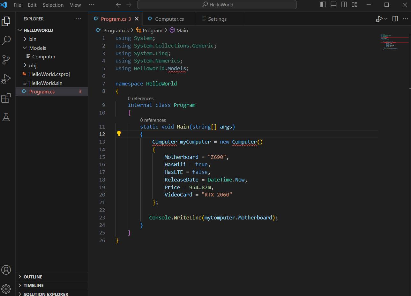Click the Console.WriteLine call on line 23
Screen dimensions: 411x296
tap(213, 218)
